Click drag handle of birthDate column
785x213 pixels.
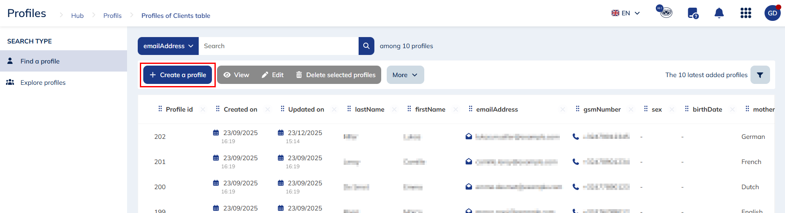[687, 109]
